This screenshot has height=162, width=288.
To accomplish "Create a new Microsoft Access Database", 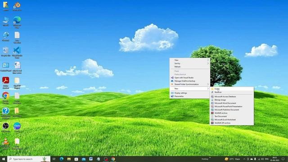I will click(232, 97).
